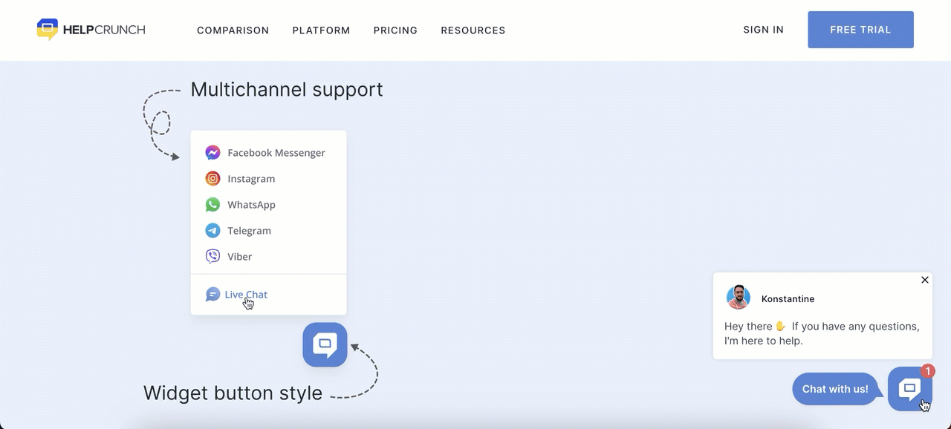Click the WhatsApp green icon
The height and width of the screenshot is (429, 951).
(x=212, y=205)
